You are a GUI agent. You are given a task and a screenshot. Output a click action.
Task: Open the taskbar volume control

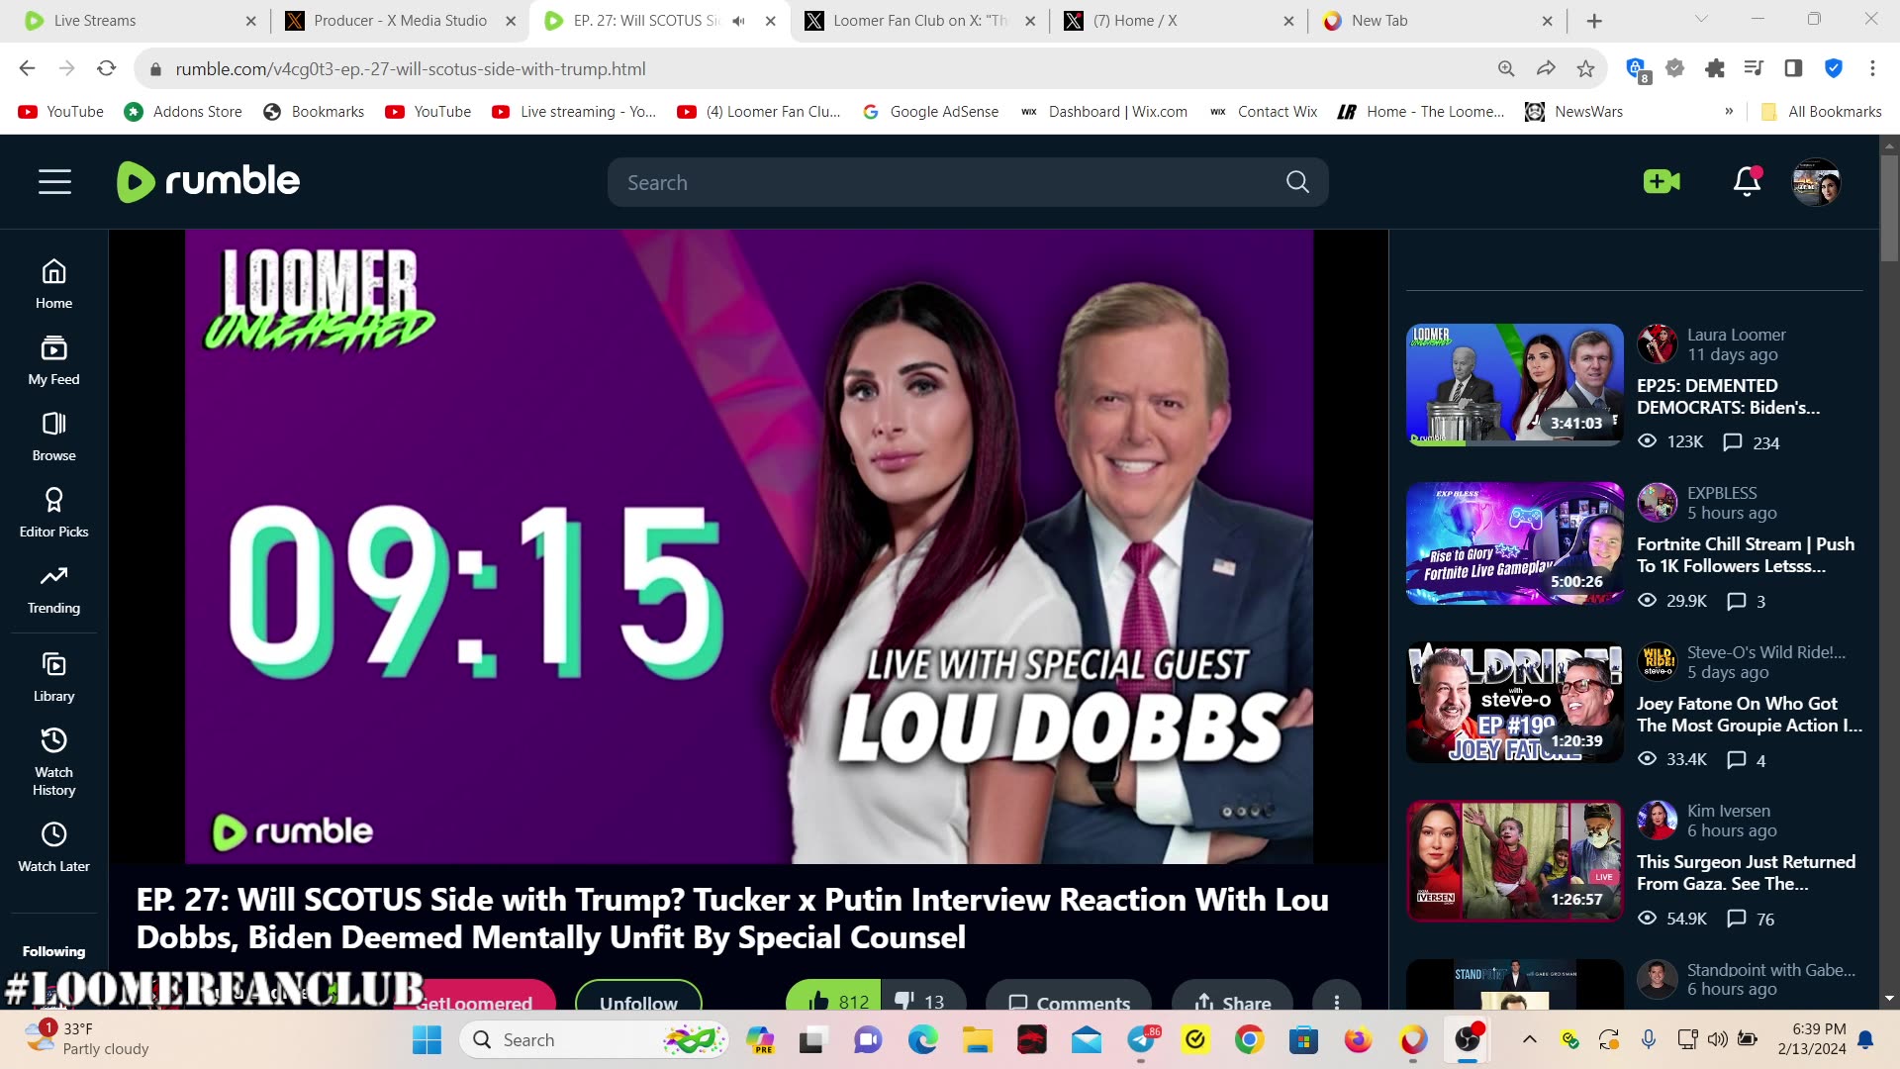[x=1717, y=1039]
